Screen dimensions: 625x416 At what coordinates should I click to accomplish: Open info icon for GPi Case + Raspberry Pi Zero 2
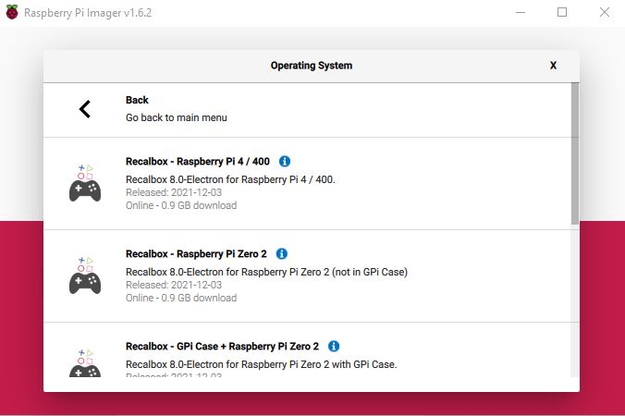pyautogui.click(x=334, y=347)
